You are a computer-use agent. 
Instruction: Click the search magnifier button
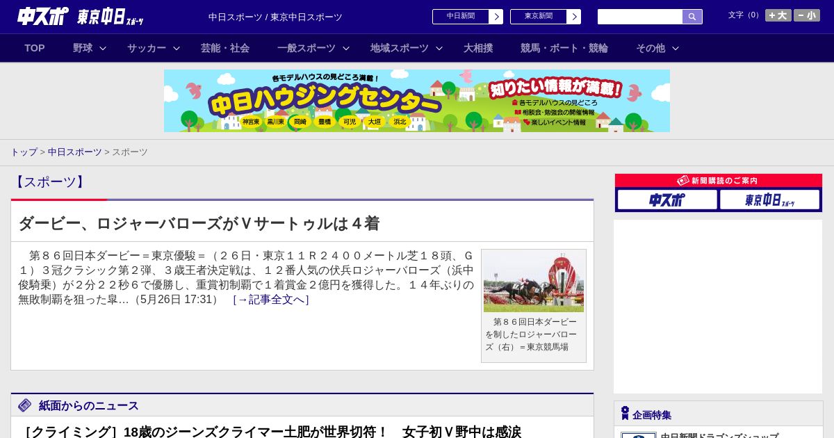click(x=692, y=17)
